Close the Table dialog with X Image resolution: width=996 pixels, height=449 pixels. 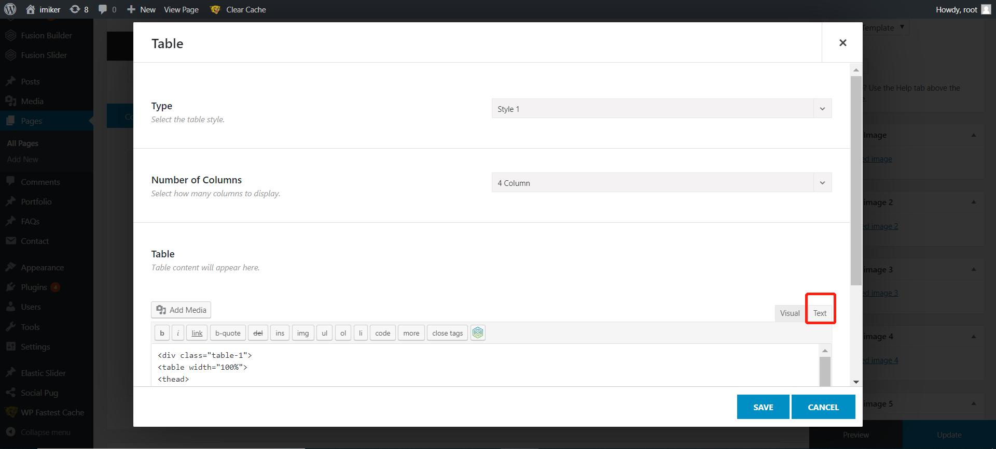(842, 42)
